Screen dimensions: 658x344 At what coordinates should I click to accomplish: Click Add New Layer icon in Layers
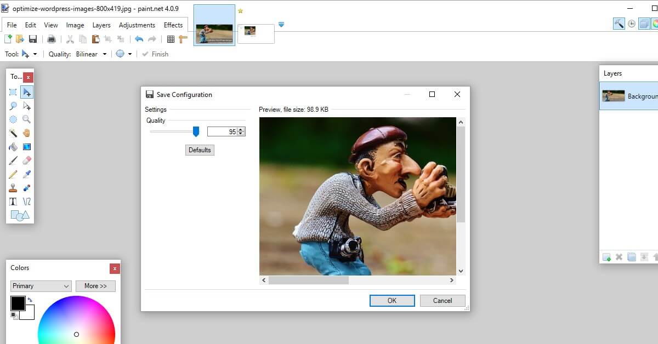606,257
